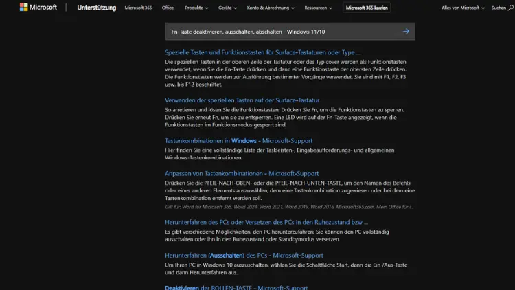The height and width of the screenshot is (290, 515).
Task: Click text 'Die speziellen Tasten in der oberen Zeile'
Action: (214, 62)
